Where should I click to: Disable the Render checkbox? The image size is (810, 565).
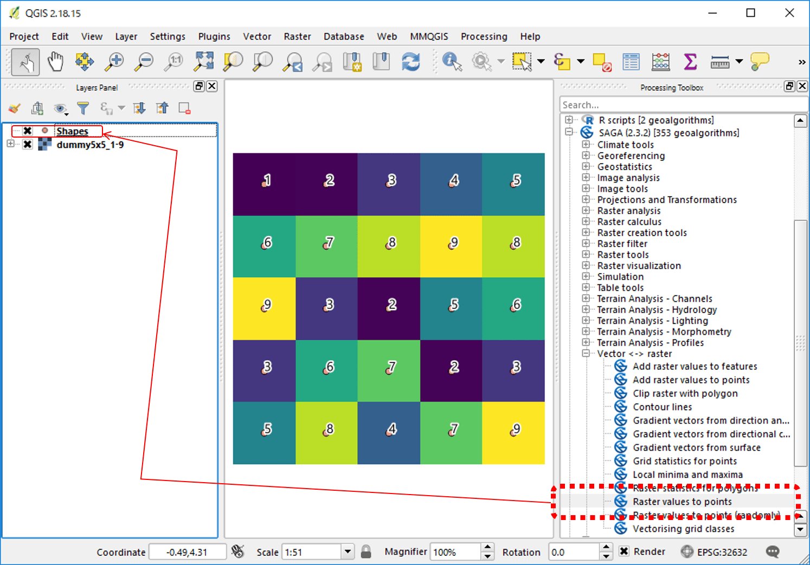tap(623, 551)
